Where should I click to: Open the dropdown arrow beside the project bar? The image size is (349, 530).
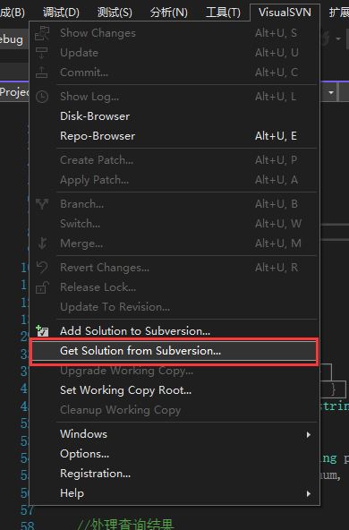[331, 92]
